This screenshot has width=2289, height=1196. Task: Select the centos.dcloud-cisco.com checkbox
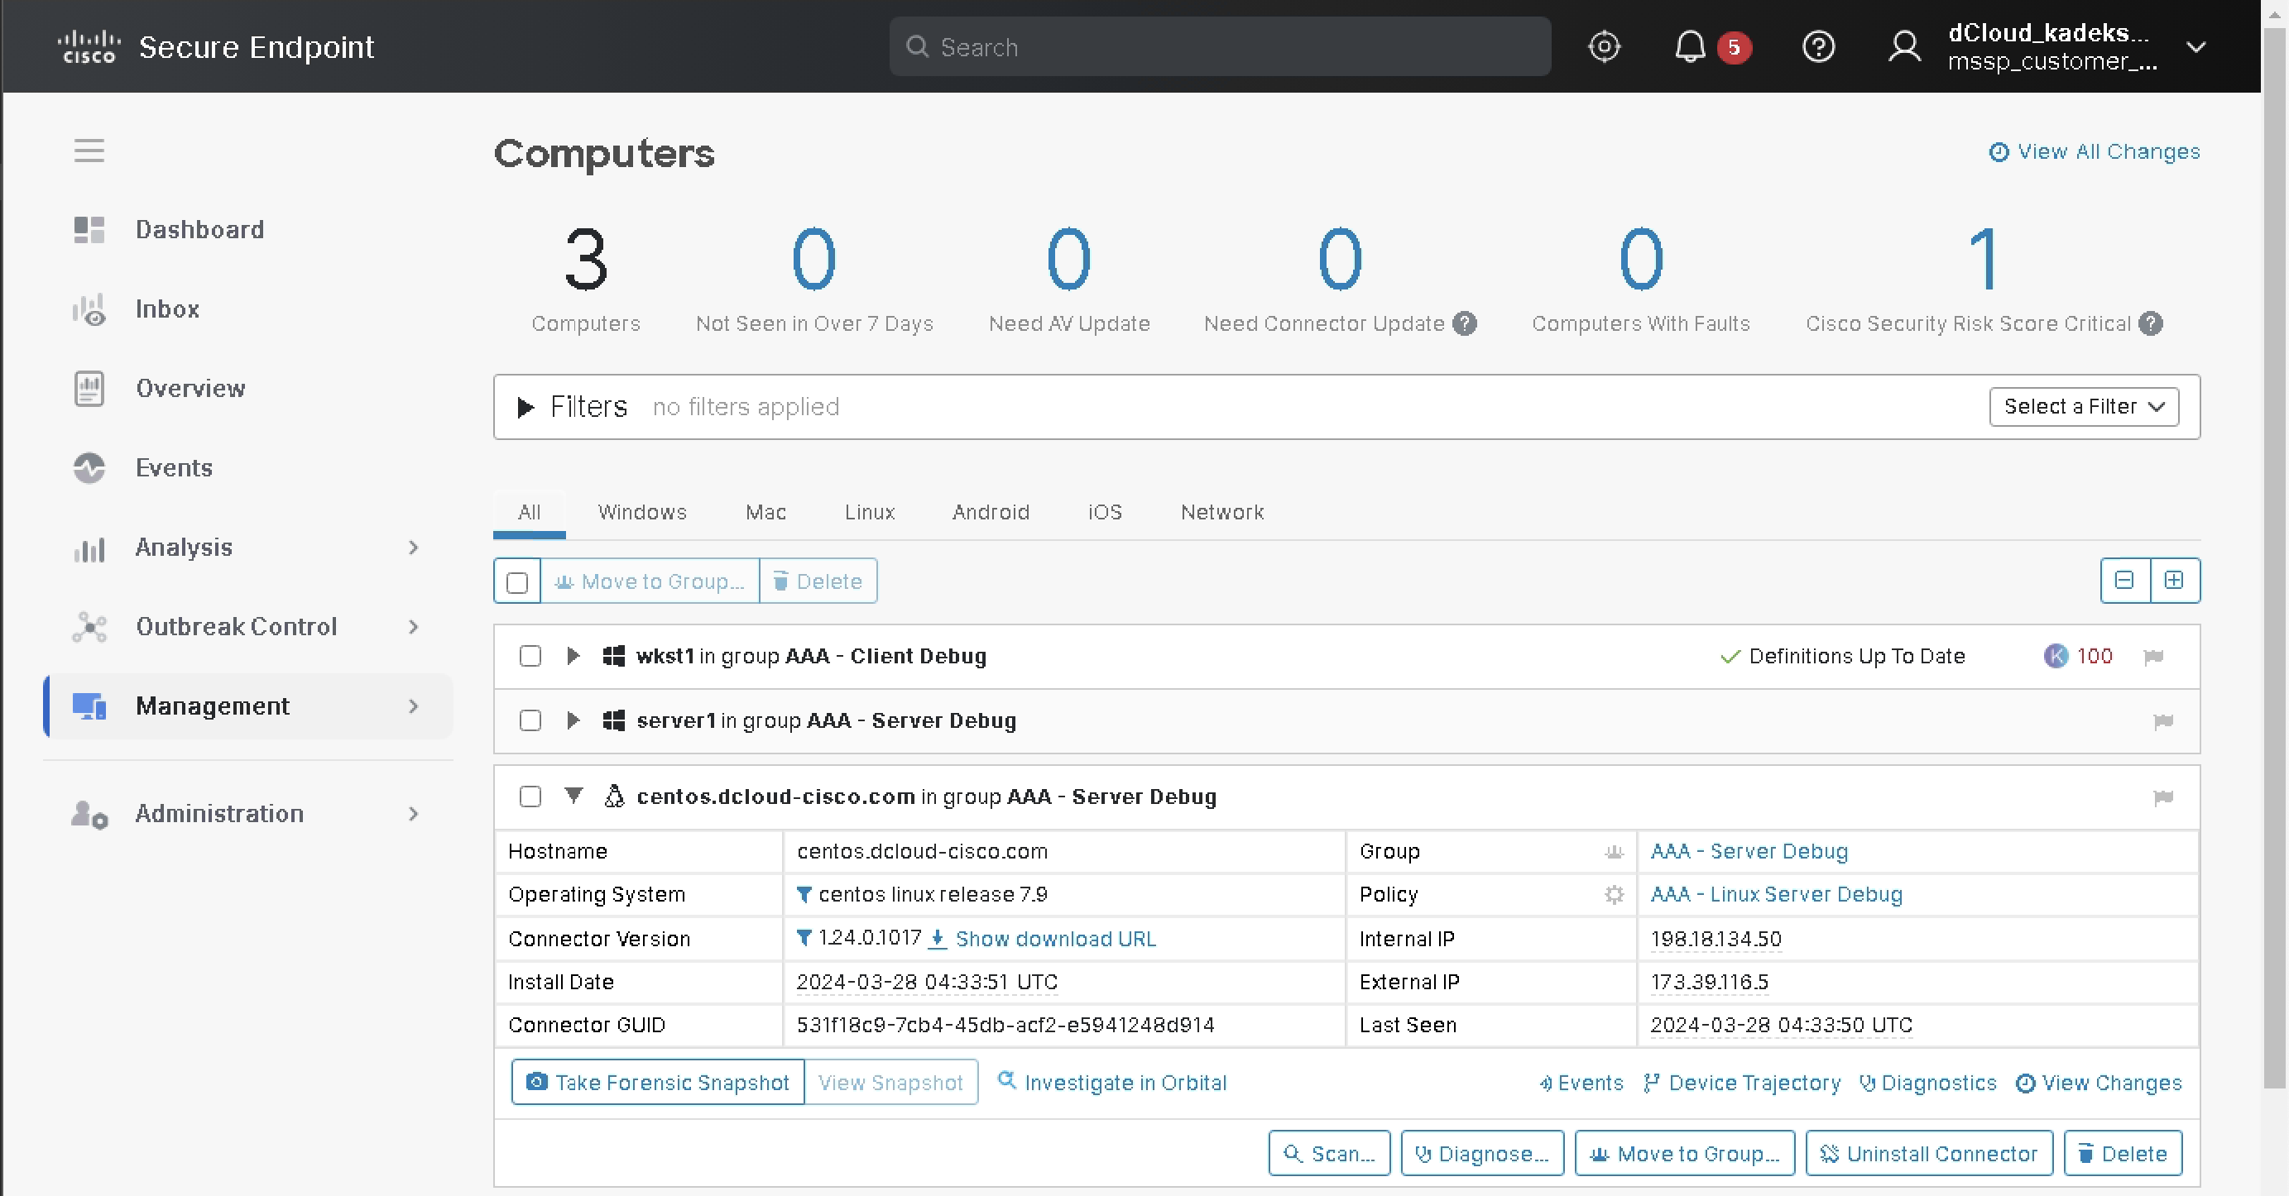click(530, 797)
